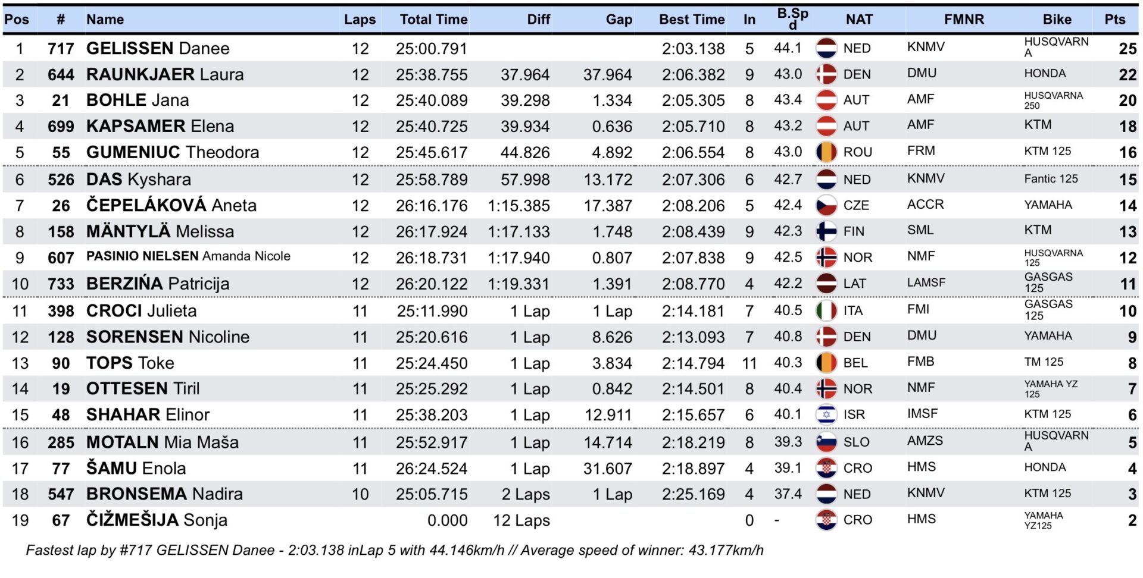
Task: Click the Latvian flag in BERZIŅA's row
Action: 826,284
